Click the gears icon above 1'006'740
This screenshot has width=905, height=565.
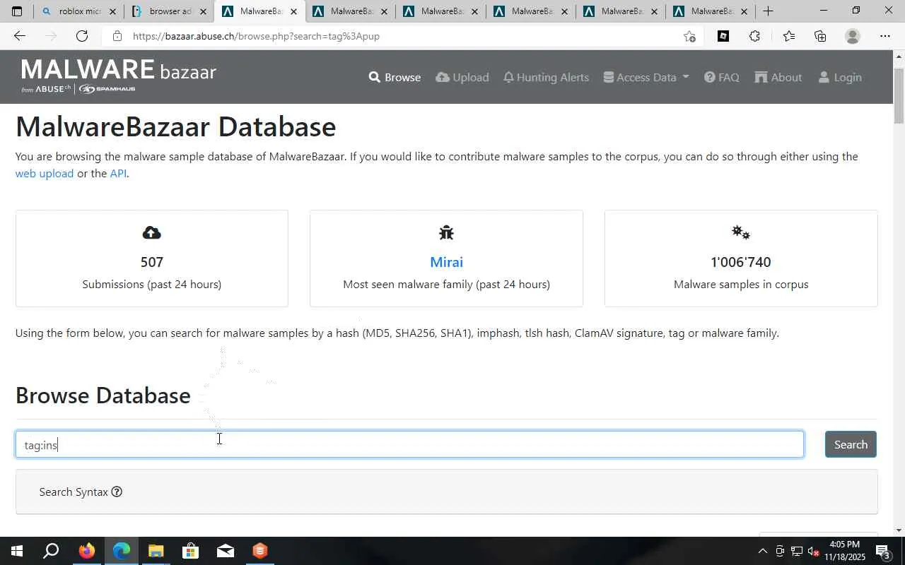click(741, 233)
